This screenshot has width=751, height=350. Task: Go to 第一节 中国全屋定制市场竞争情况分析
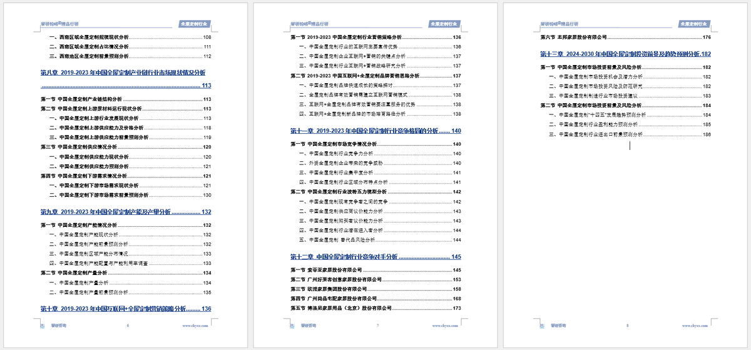(376, 144)
